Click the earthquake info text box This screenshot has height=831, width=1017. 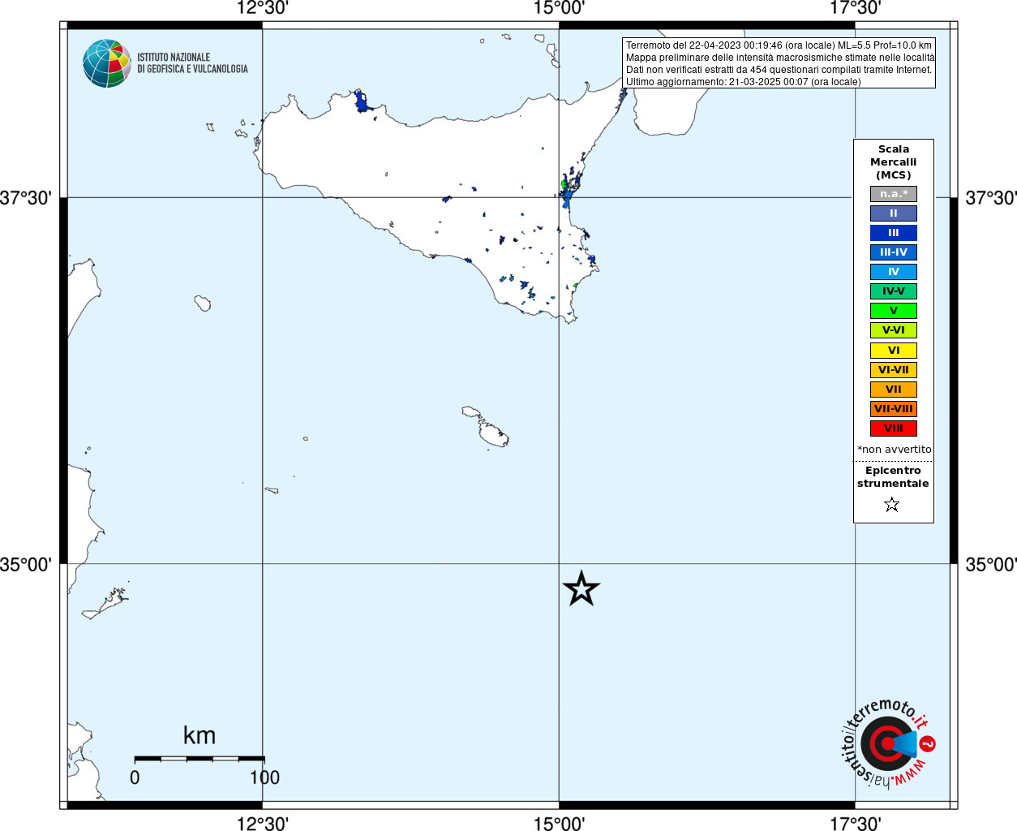tap(779, 63)
